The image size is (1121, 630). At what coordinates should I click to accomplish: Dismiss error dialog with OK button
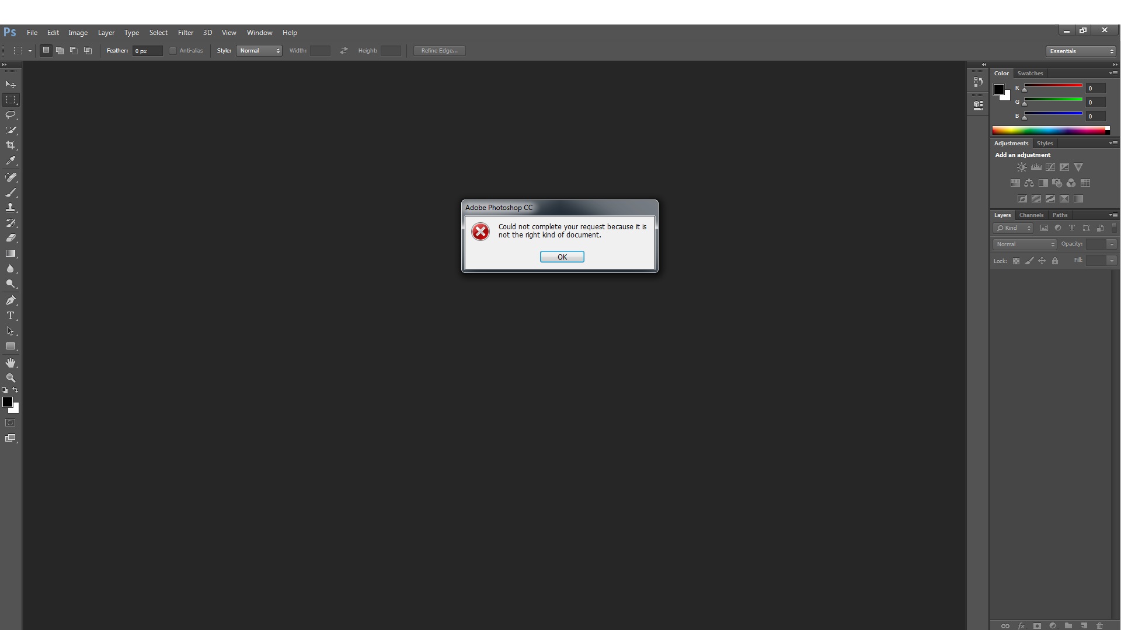pos(562,257)
